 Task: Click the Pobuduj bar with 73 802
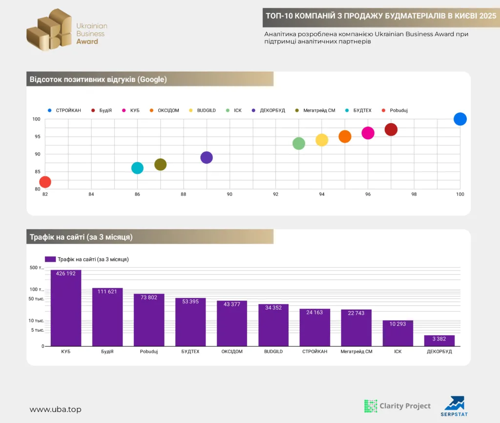pos(149,320)
